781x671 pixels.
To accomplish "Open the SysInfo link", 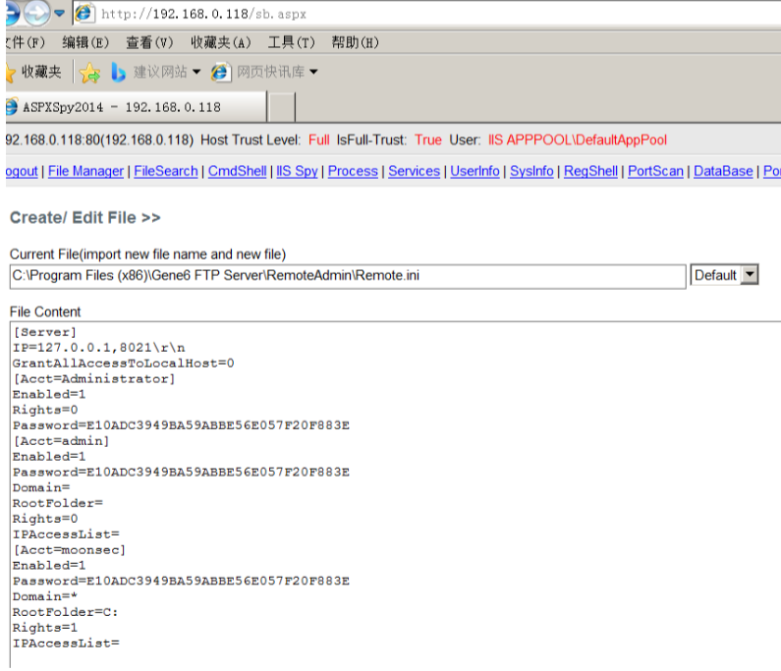I will coord(531,171).
